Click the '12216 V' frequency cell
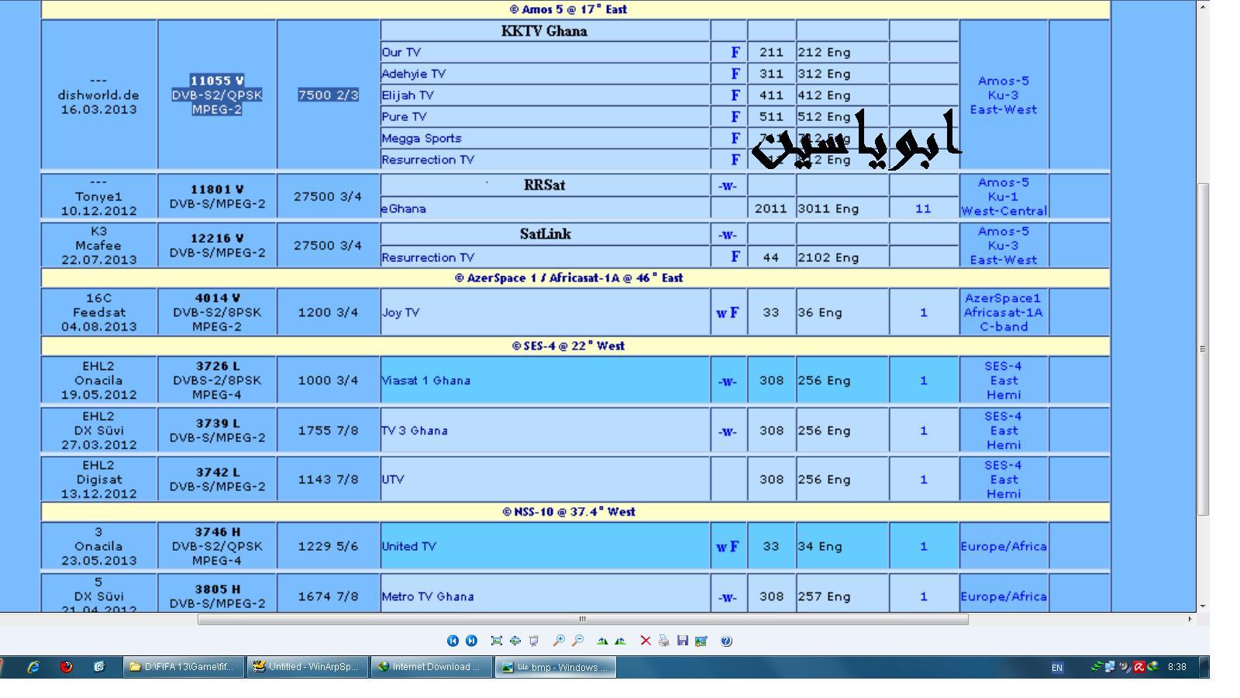This screenshot has height=698, width=1240. [x=217, y=245]
